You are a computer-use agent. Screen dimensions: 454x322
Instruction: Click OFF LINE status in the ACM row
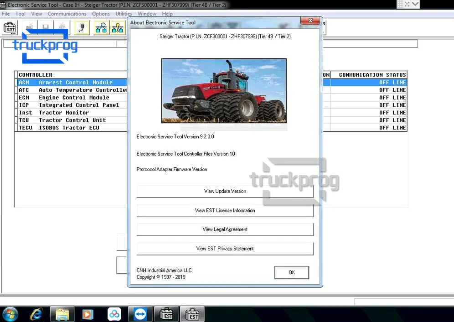pyautogui.click(x=392, y=82)
